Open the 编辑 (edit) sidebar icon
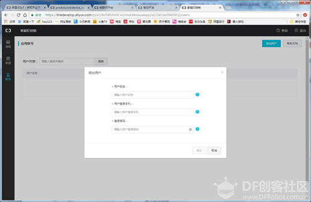This screenshot has width=311, height=202. click(8, 44)
